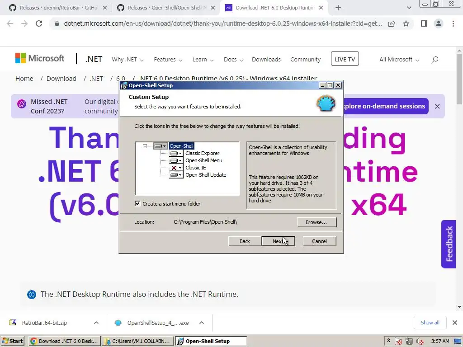463x347 pixels.
Task: Toggle Create a start menu folder checkbox
Action: [137, 204]
